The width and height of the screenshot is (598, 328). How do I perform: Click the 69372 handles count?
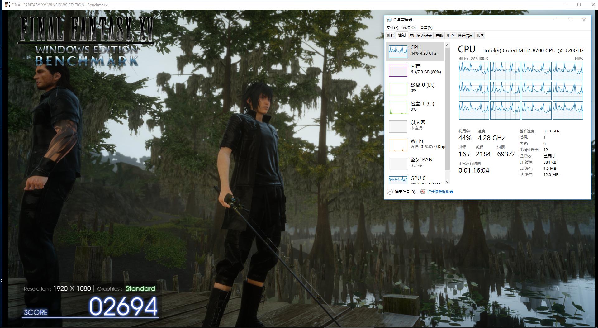coord(506,154)
